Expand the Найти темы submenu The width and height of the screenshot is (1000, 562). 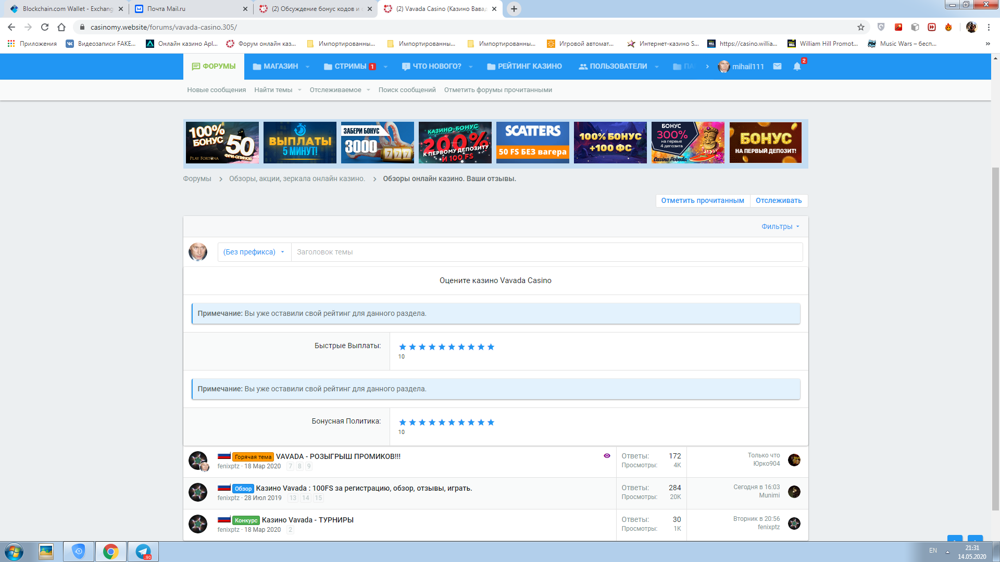click(299, 90)
